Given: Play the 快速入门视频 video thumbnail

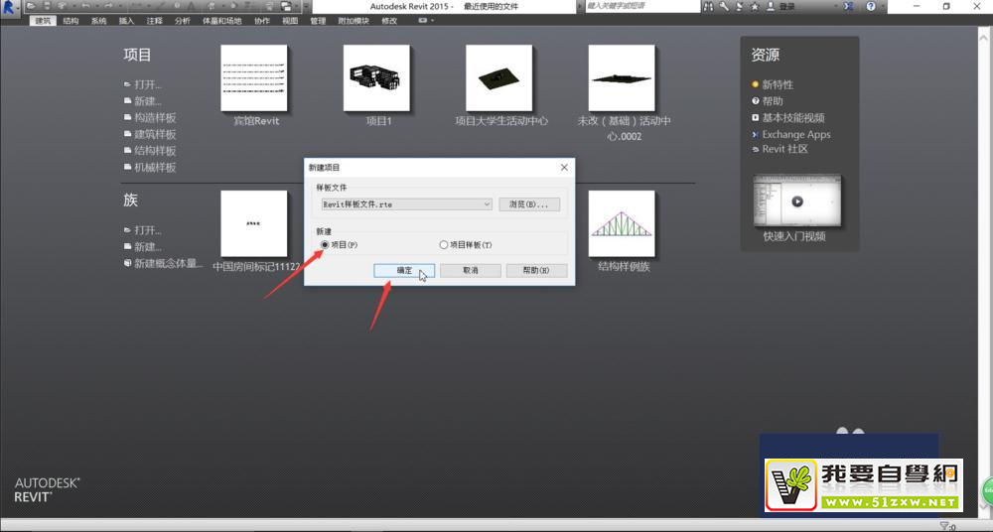Looking at the screenshot, I should 795,200.
